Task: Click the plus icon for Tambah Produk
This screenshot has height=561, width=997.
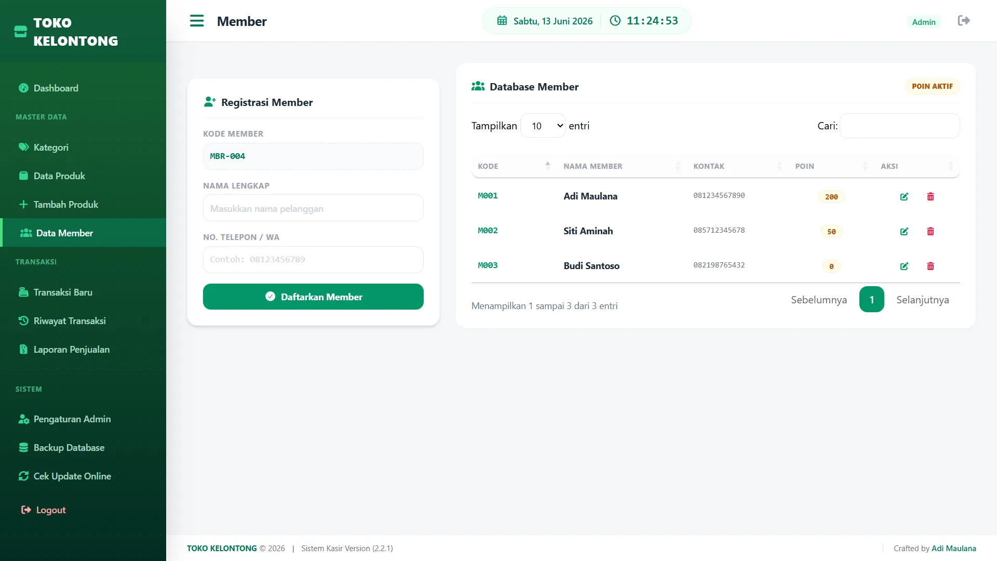Action: click(23, 204)
